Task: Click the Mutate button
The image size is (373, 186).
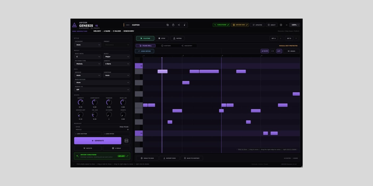Action: coord(88,148)
